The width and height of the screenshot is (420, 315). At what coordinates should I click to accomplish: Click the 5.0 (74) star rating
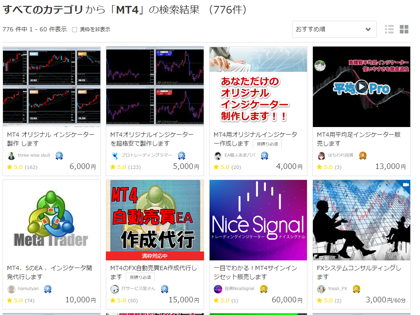[21, 301]
